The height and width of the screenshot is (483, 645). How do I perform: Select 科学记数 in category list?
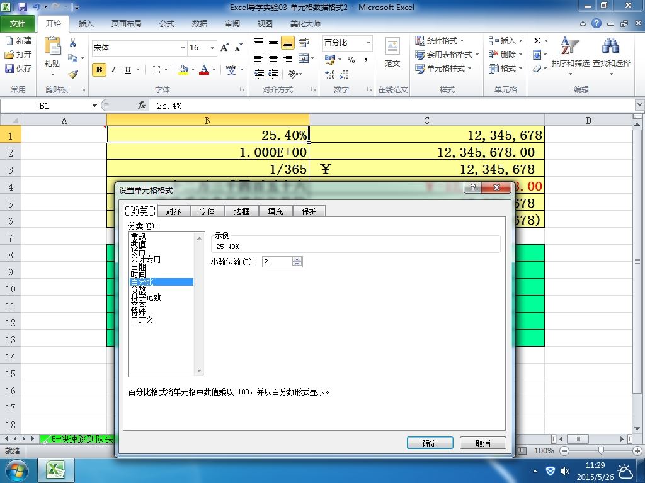[146, 297]
